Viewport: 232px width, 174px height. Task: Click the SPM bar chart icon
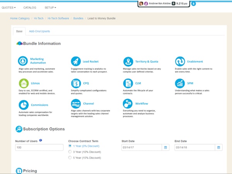coord(180,83)
